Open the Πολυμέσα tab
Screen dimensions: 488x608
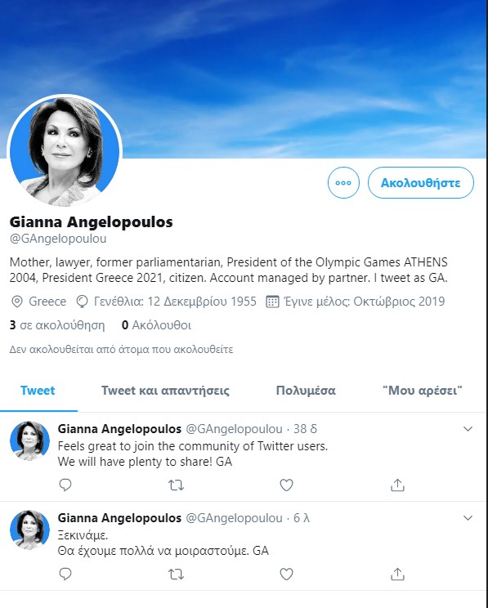[x=306, y=391]
